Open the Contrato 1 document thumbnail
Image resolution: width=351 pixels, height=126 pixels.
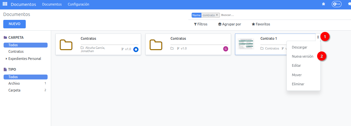[x=246, y=44]
